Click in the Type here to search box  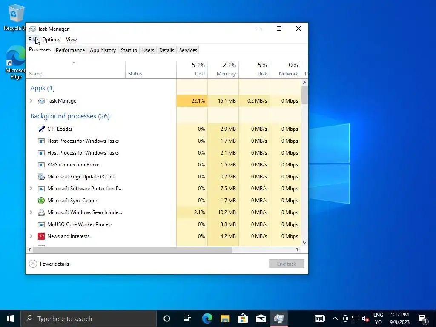[89, 318]
